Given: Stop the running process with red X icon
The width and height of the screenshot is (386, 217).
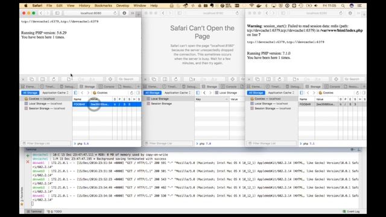Looking at the screenshot, I should [x=28, y=162].
